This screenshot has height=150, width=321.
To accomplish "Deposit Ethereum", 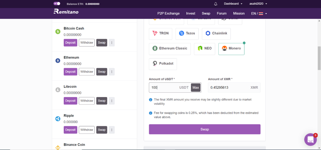I will 71,72.
